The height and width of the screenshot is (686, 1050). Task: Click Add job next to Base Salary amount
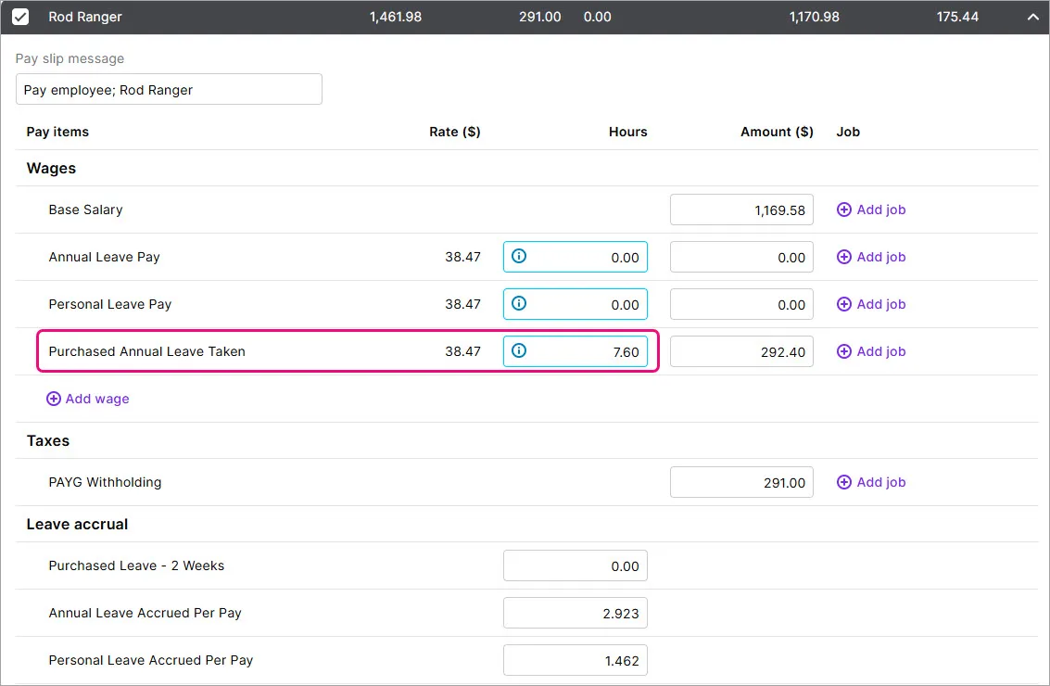[871, 210]
